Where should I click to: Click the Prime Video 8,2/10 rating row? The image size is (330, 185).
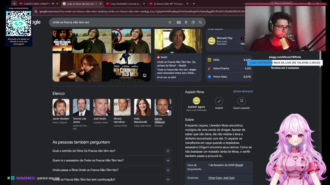[x=229, y=77]
